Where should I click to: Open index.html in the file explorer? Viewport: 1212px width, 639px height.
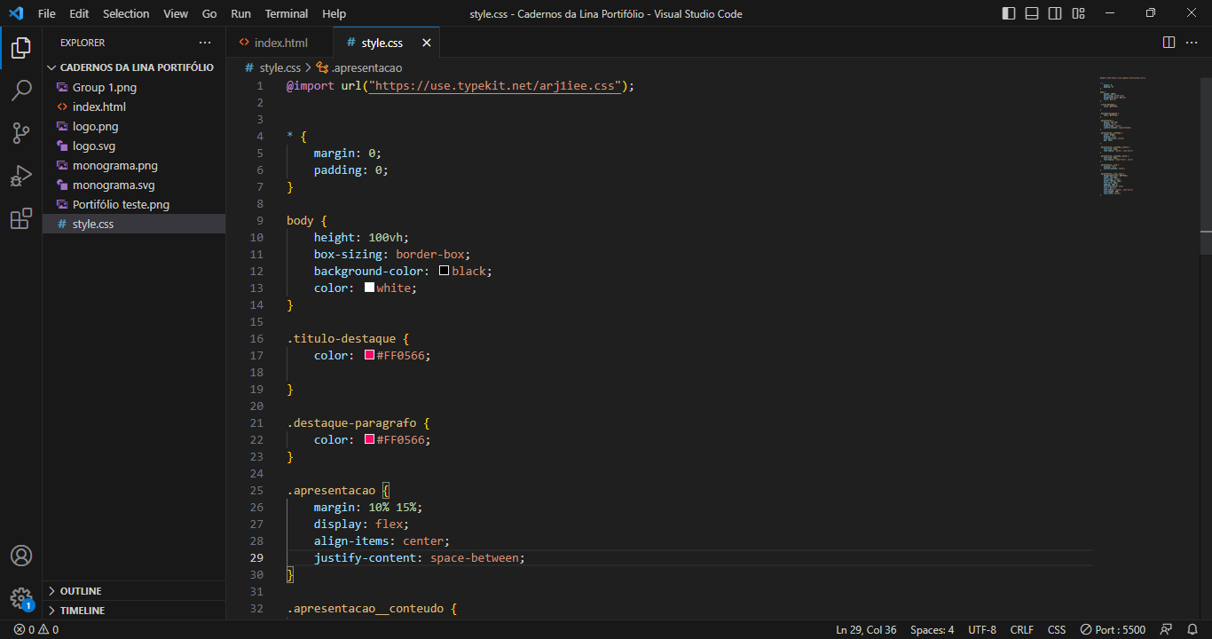(x=134, y=106)
